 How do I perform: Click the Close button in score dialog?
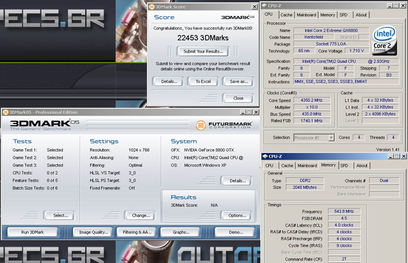[x=238, y=98]
